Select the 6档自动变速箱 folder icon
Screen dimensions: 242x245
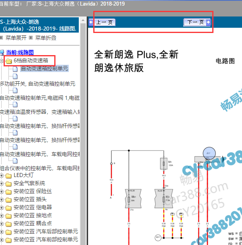click(8, 61)
